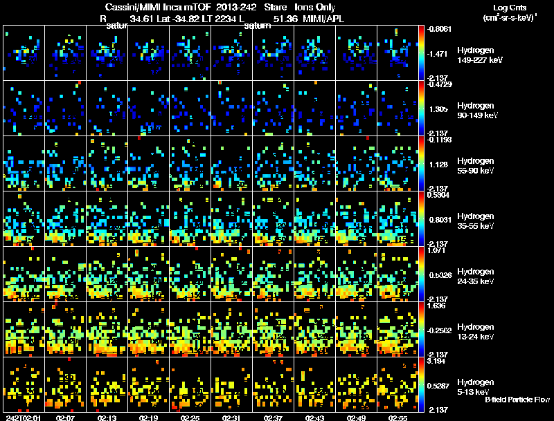Viewport: 554px width, 421px height.
Task: Click the -0.1193 colorbar value
Action: pos(439,140)
